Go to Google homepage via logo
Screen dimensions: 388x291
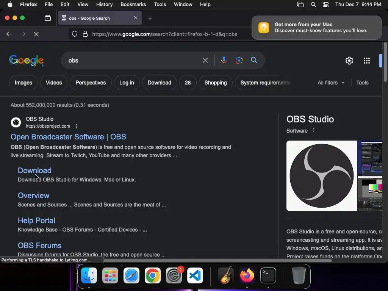coord(27,61)
